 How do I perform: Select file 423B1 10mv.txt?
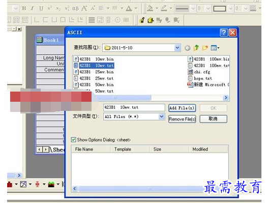[x=94, y=66]
